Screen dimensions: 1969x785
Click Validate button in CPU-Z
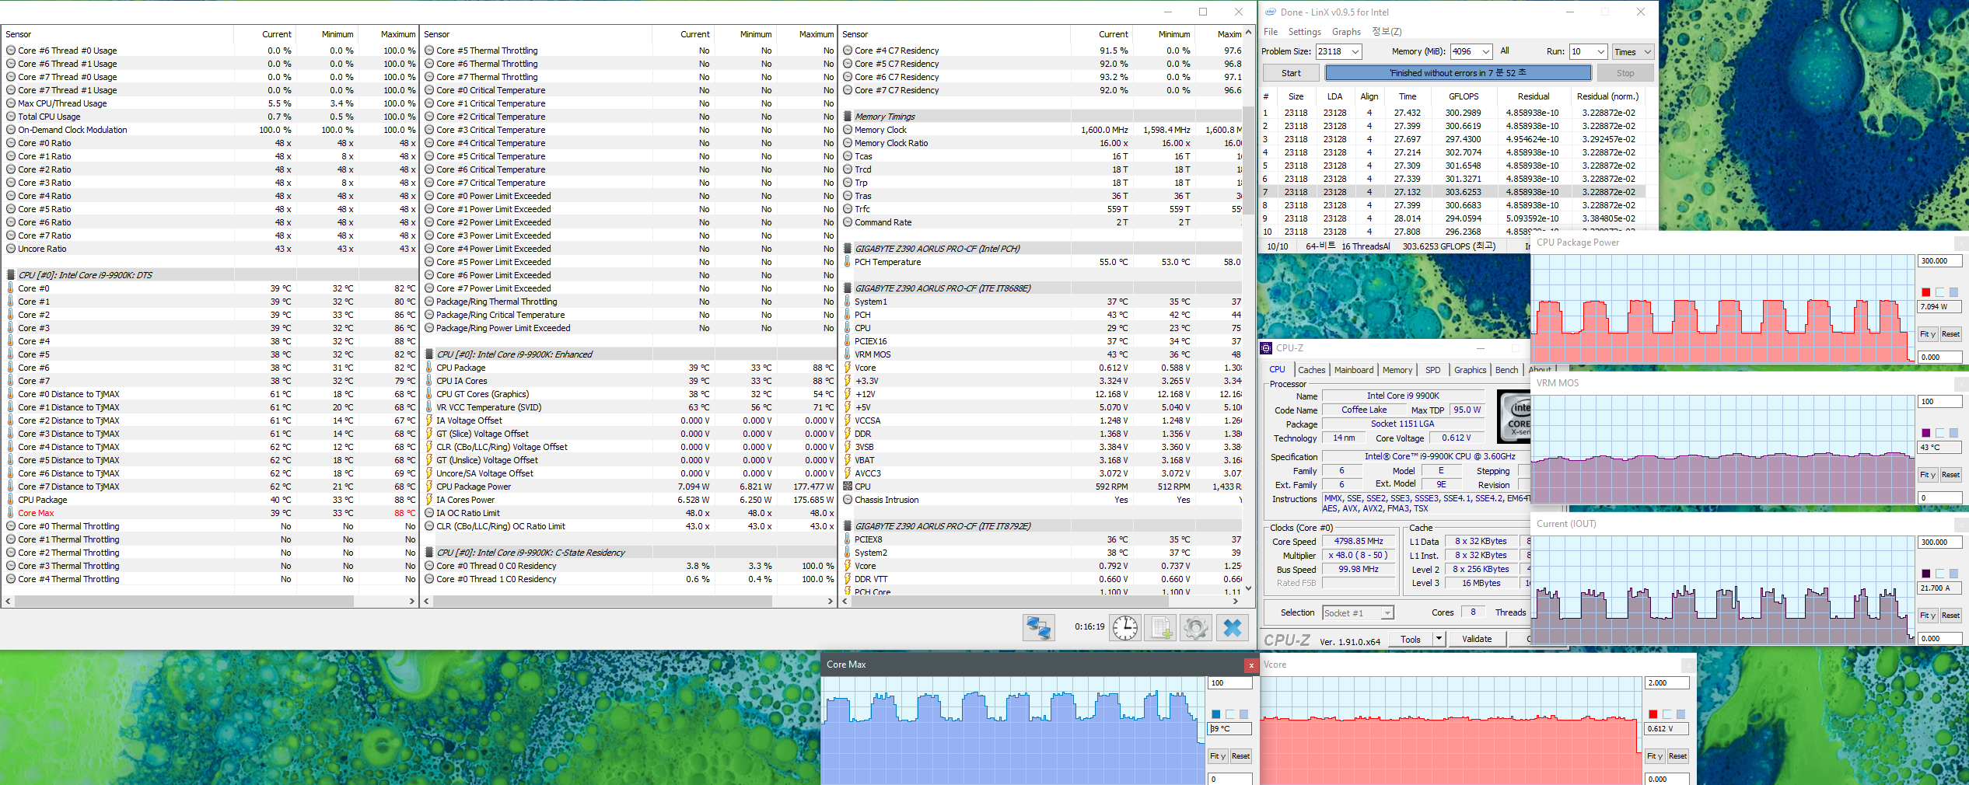1477,639
